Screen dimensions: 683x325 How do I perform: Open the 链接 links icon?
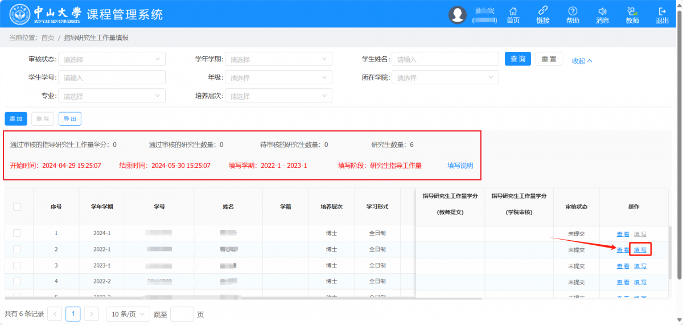542,11
